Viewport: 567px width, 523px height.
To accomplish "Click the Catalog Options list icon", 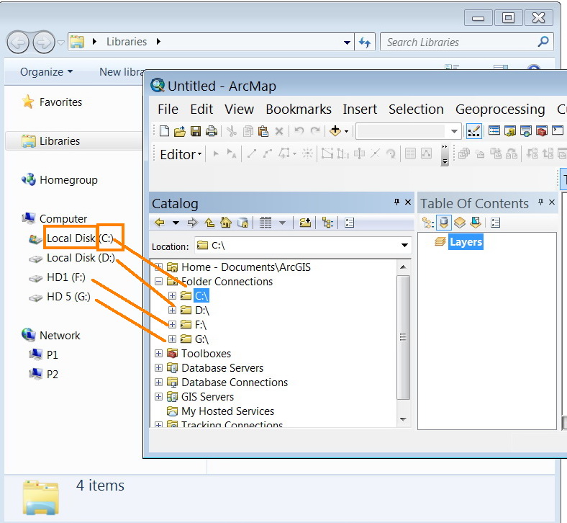I will click(349, 223).
